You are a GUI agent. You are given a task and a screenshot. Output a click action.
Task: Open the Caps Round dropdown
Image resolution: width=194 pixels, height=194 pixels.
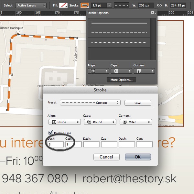(x=100, y=122)
